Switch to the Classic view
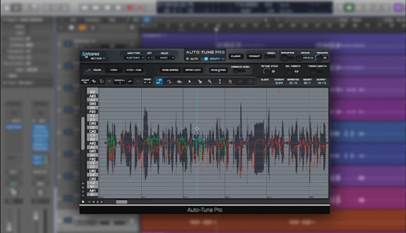 click(237, 56)
